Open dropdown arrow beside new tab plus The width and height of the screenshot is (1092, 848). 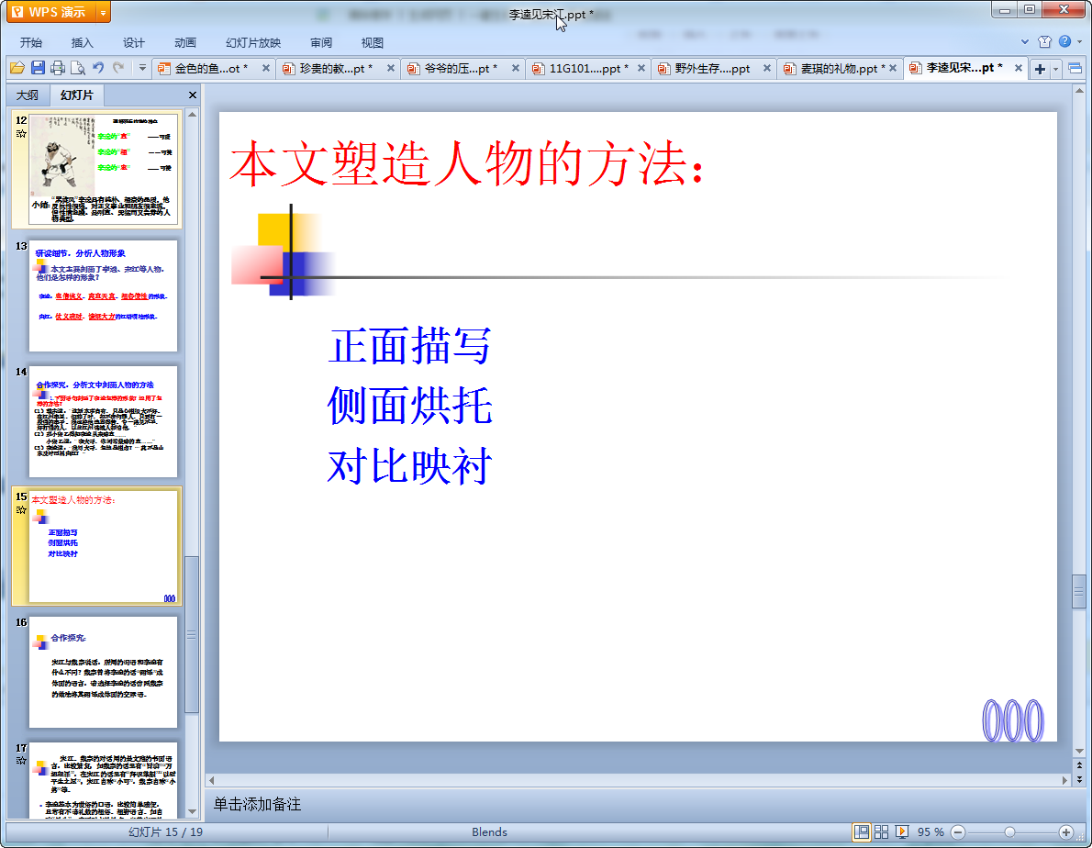[x=1056, y=69]
